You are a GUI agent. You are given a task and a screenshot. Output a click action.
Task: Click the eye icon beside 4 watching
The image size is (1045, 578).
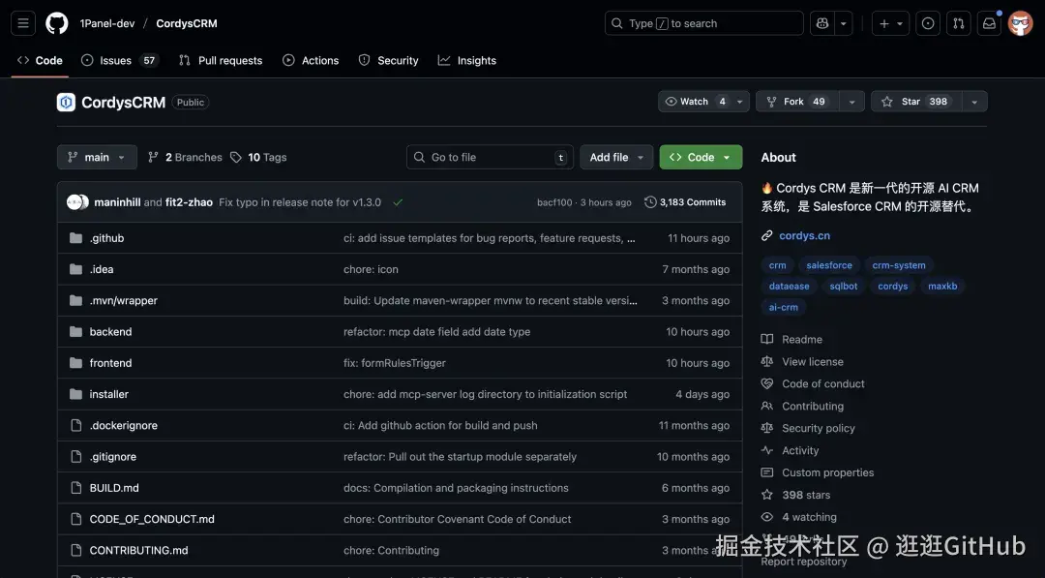pos(767,517)
